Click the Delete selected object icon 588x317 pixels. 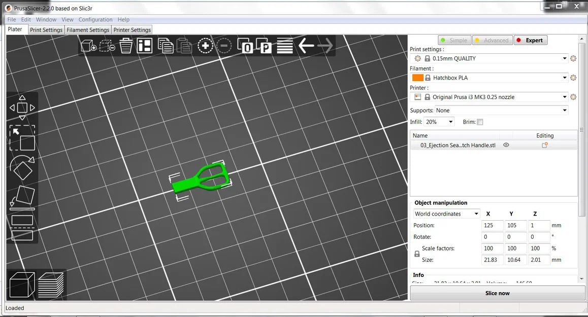[107, 46]
